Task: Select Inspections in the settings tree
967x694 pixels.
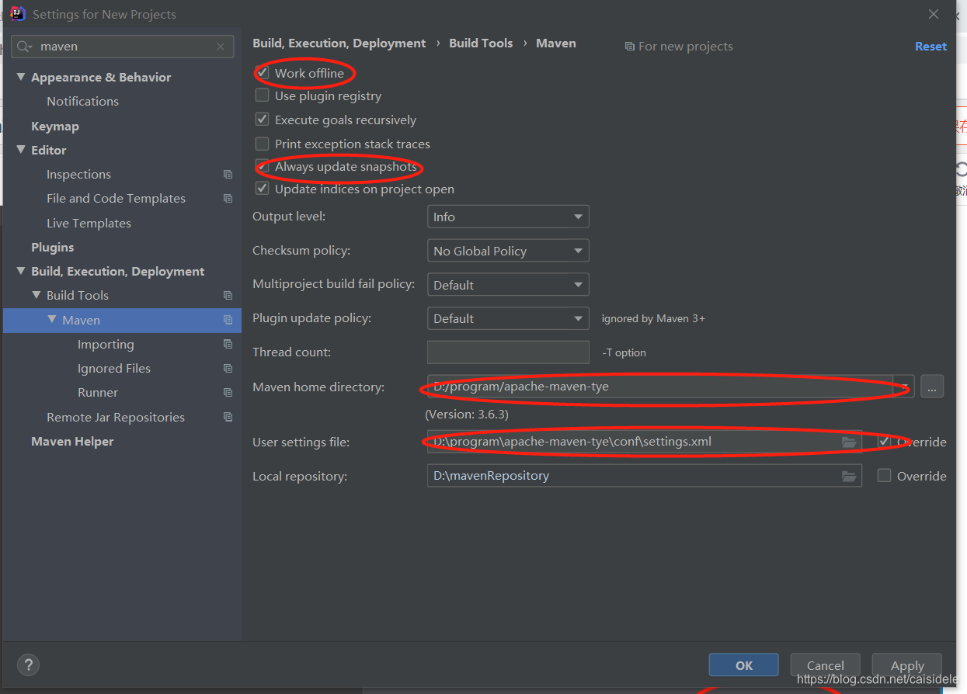Action: click(78, 175)
